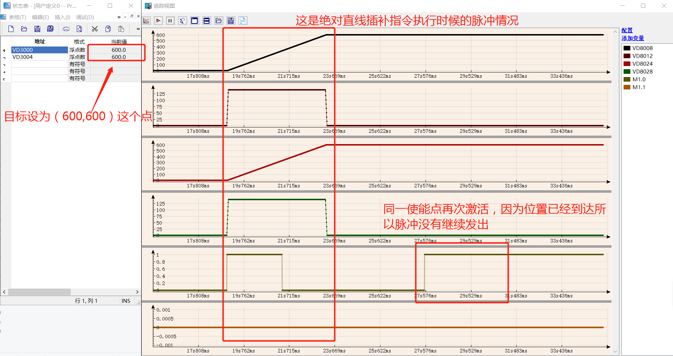
Task: Expand hidden menu items with the chevron
Action: coord(119,17)
